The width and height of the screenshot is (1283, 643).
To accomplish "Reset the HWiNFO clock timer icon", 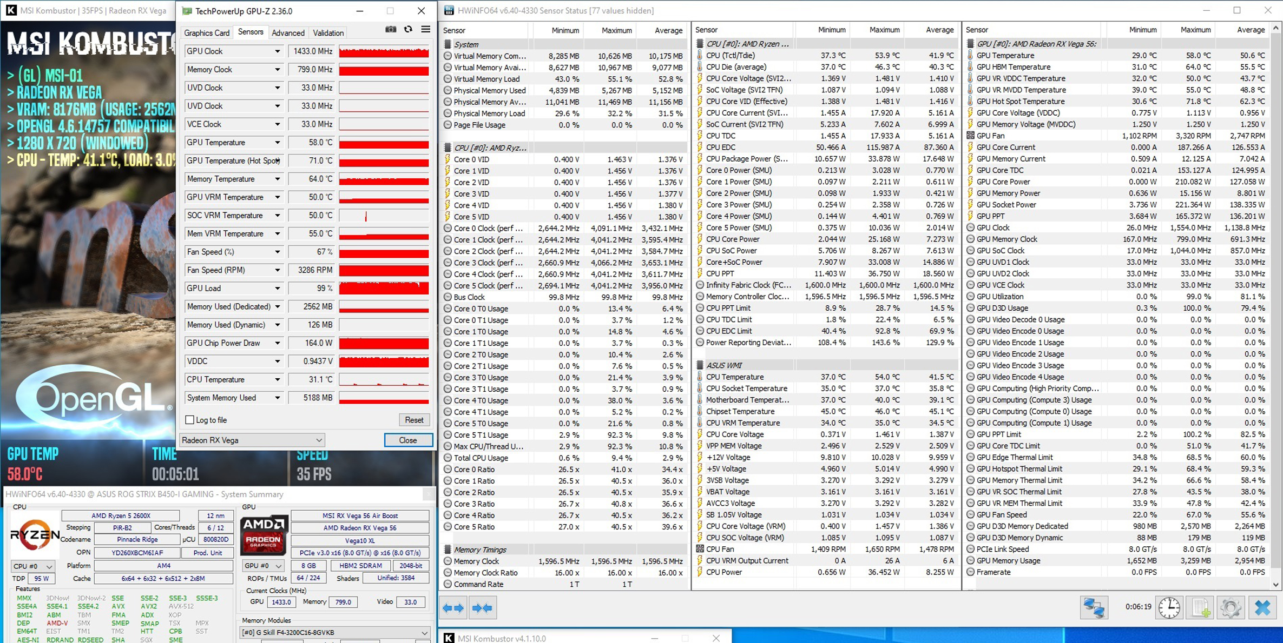I will point(1169,608).
